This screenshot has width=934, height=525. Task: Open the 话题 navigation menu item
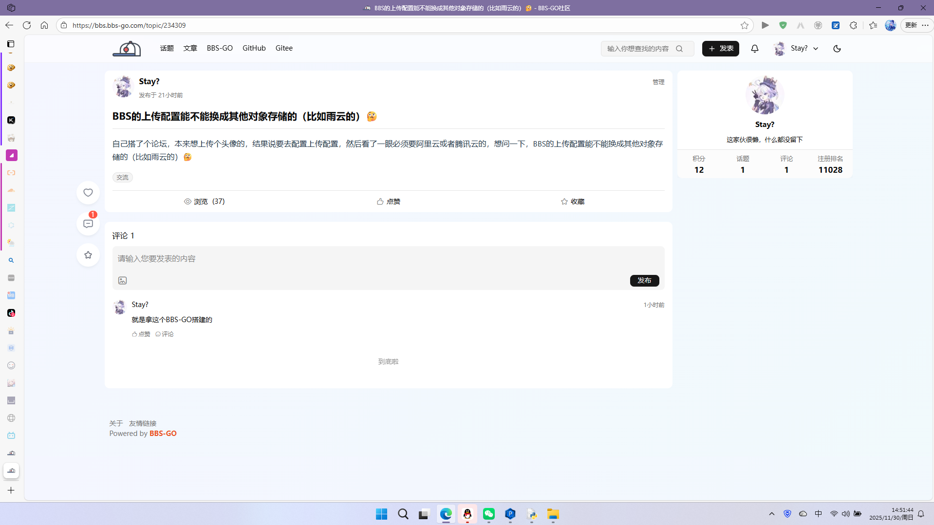(167, 48)
